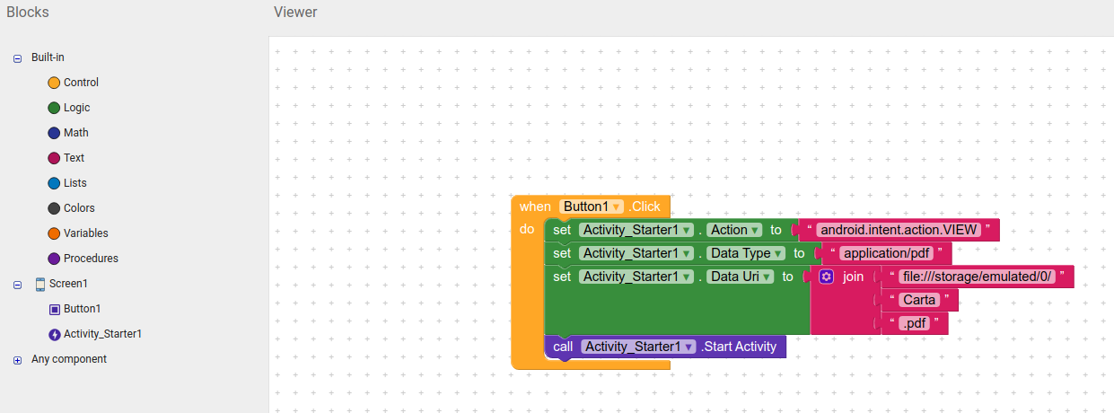Open the Action property dropdown
Screen dimensions: 1114x413
(735, 230)
